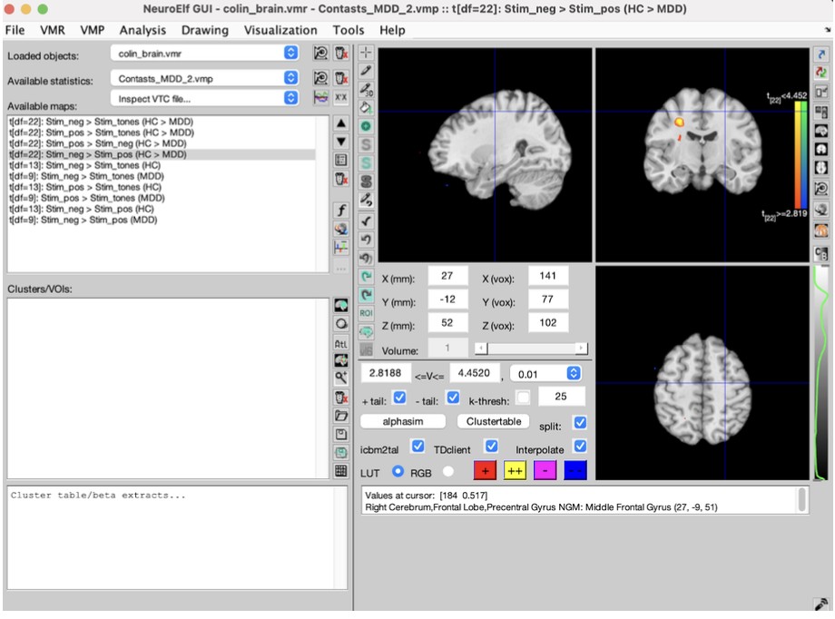Screen dimensions: 835x619
Task: Click the folder icon to load clusters
Action: tap(341, 416)
